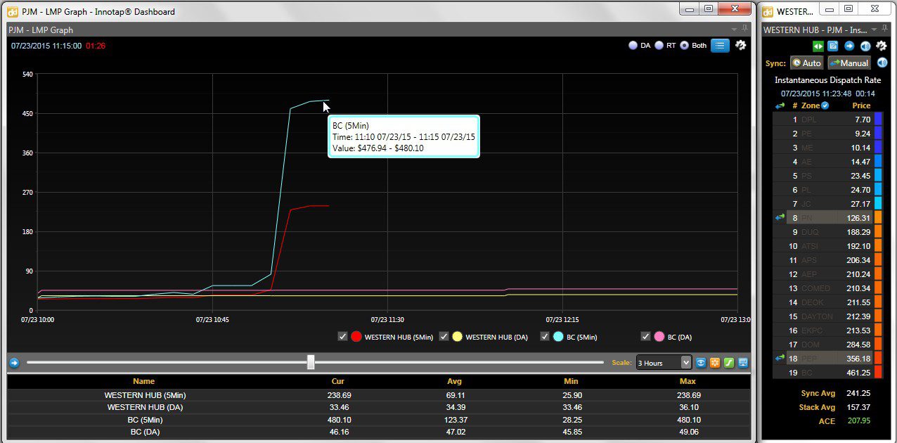The image size is (897, 443).
Task: Click the yellow WESTERN HUB (DA) legend swatch
Action: [457, 337]
